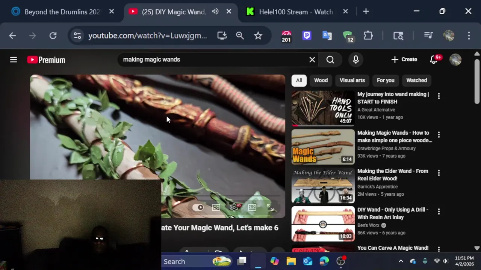Select the 'All' filter chip
This screenshot has height=270, width=481.
tap(299, 80)
